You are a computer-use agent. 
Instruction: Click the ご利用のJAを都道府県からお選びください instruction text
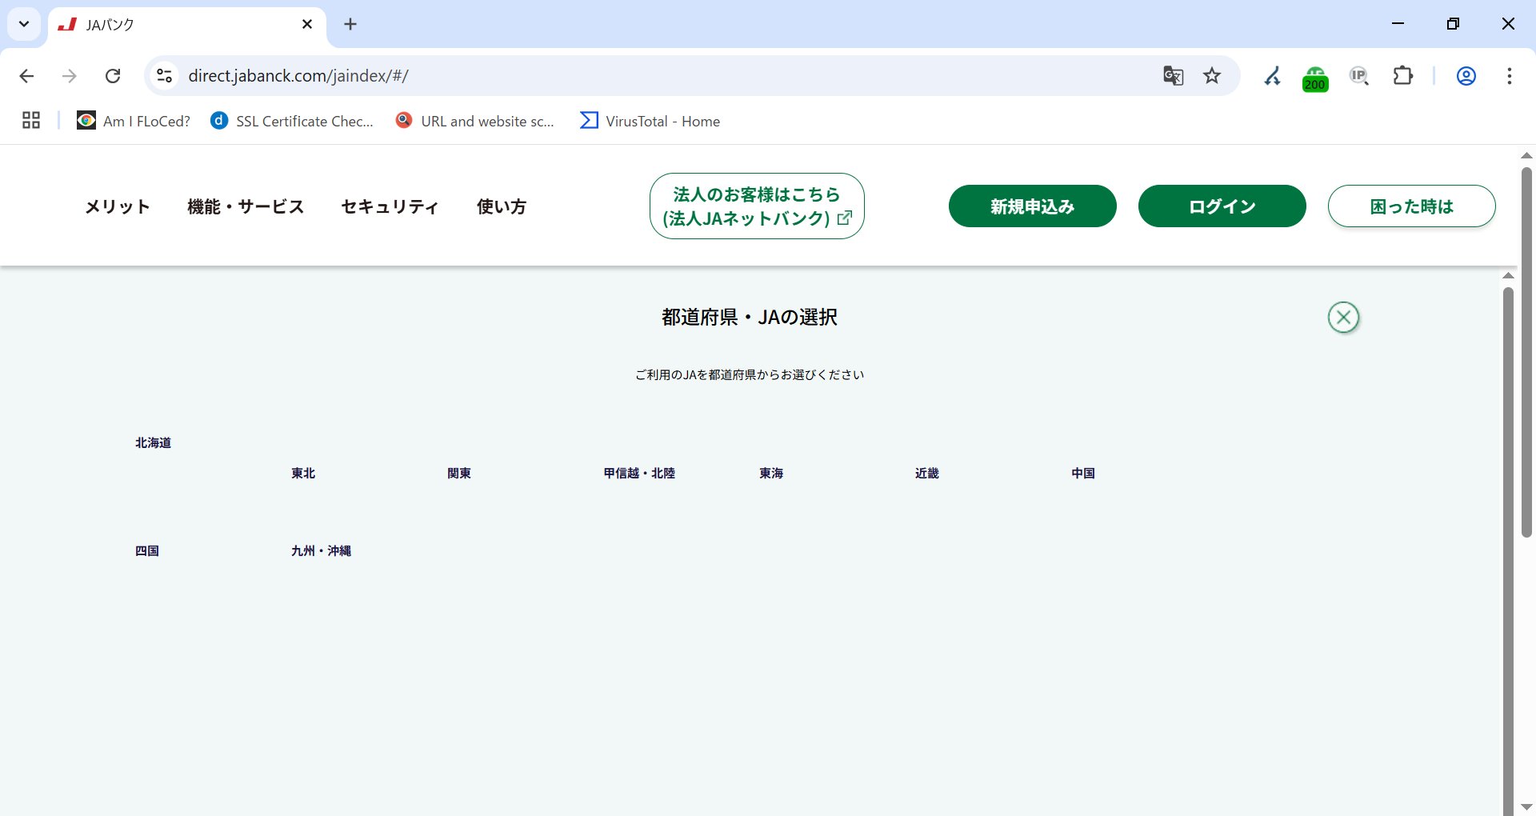tap(750, 374)
